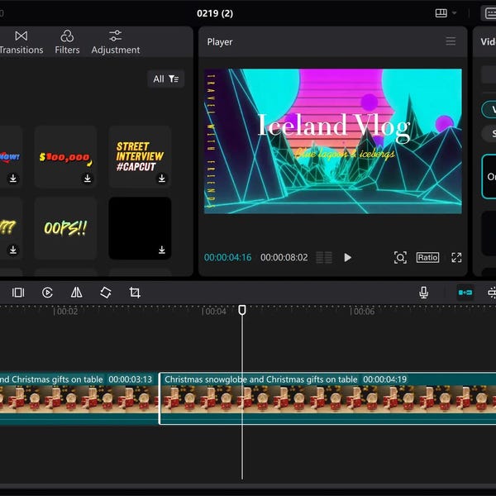Download the black blank text template
496x496 pixels.
tap(162, 250)
